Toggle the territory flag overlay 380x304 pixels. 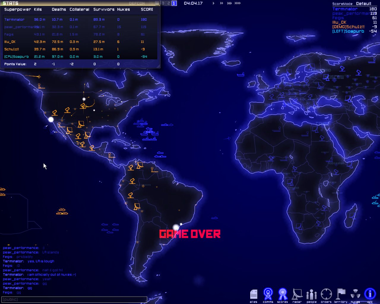coord(341,294)
